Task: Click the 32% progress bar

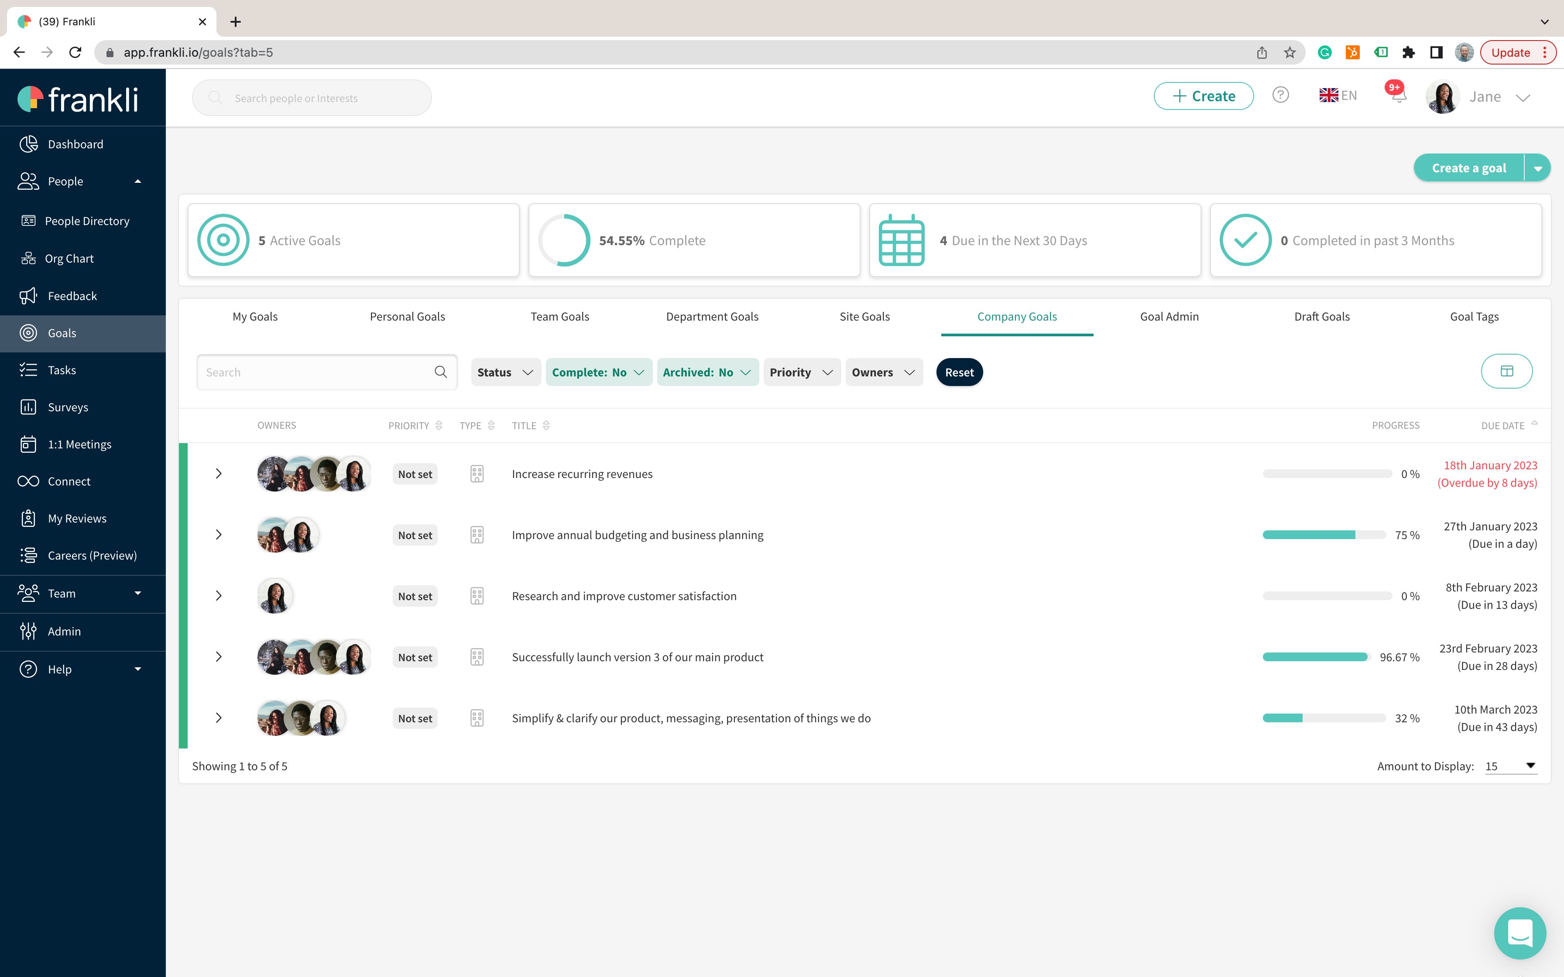Action: [x=1324, y=718]
